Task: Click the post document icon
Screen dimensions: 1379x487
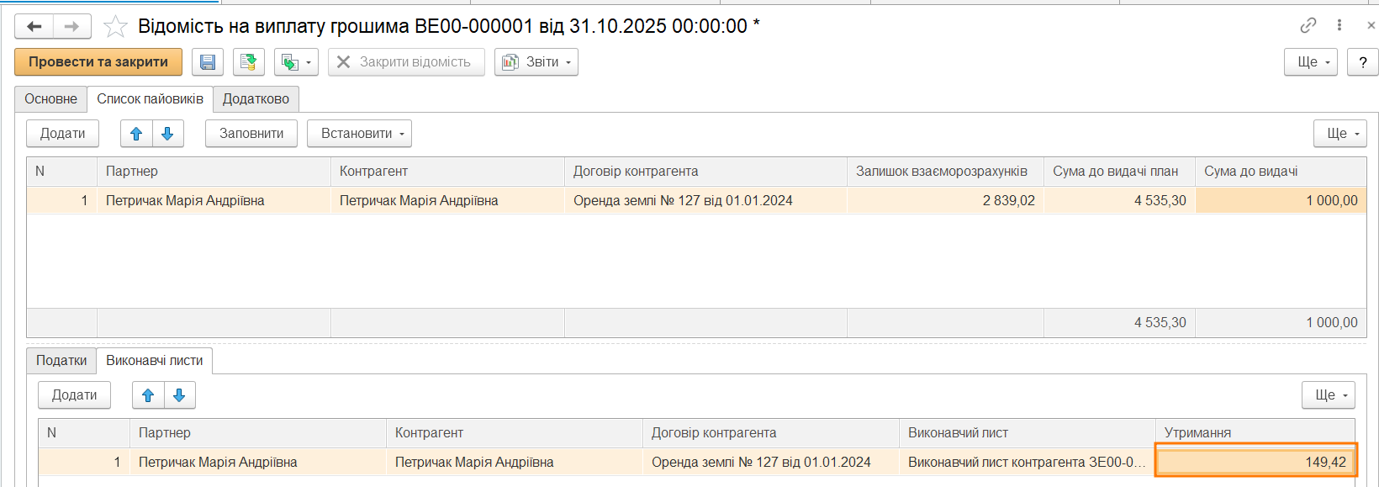Action: pyautogui.click(x=248, y=62)
